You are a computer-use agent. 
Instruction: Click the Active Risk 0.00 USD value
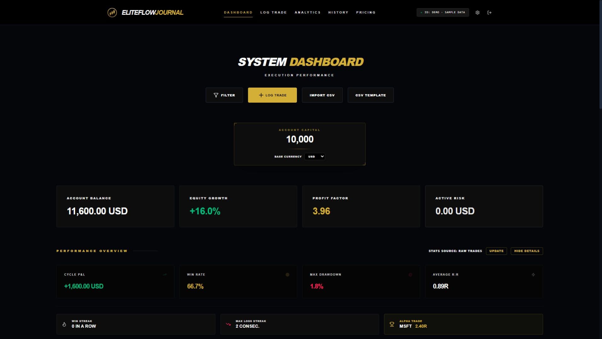[x=455, y=211]
